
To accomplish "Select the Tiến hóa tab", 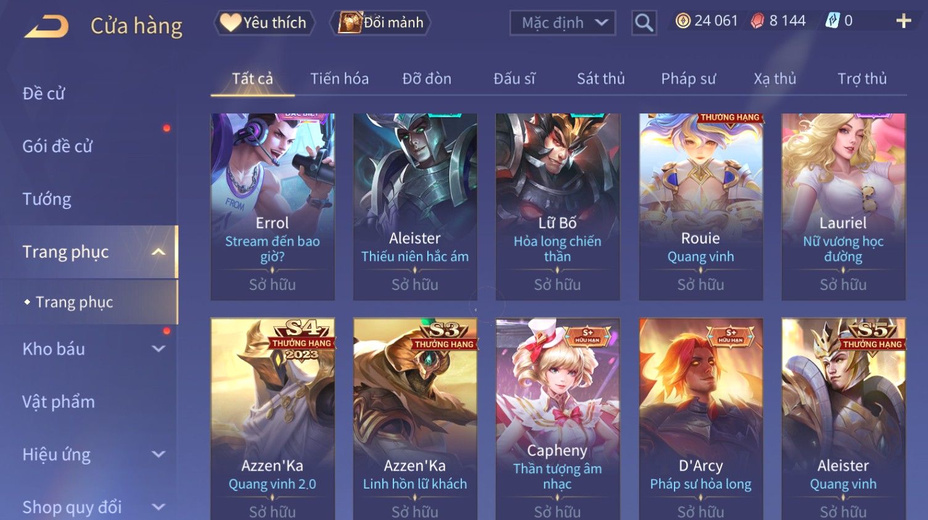I will [x=339, y=79].
